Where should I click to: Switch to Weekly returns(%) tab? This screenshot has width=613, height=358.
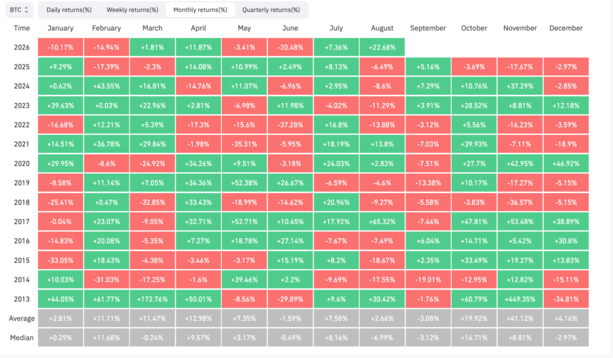(132, 10)
